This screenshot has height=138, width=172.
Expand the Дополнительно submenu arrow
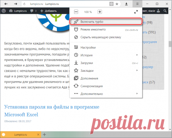137,93
